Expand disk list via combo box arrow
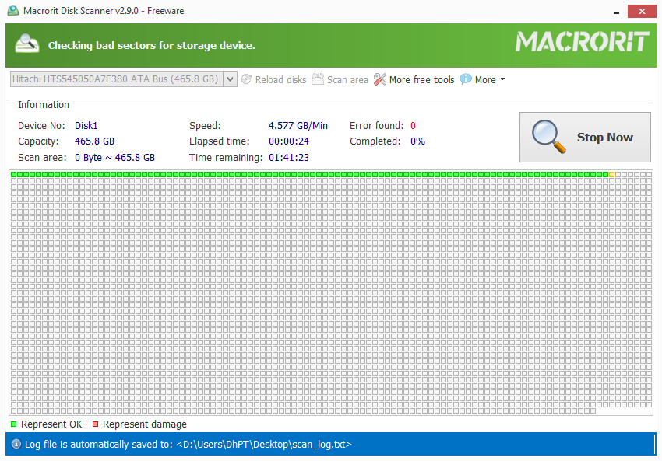Screen dimensions: 662x461 pyautogui.click(x=230, y=79)
